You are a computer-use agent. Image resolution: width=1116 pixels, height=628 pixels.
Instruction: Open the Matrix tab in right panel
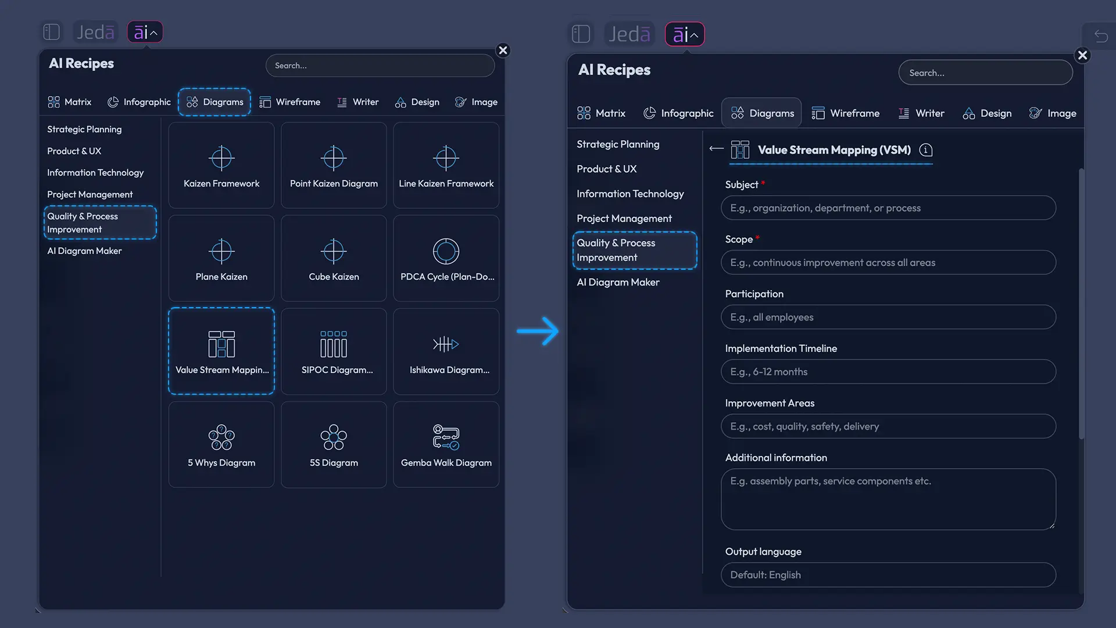pyautogui.click(x=602, y=113)
